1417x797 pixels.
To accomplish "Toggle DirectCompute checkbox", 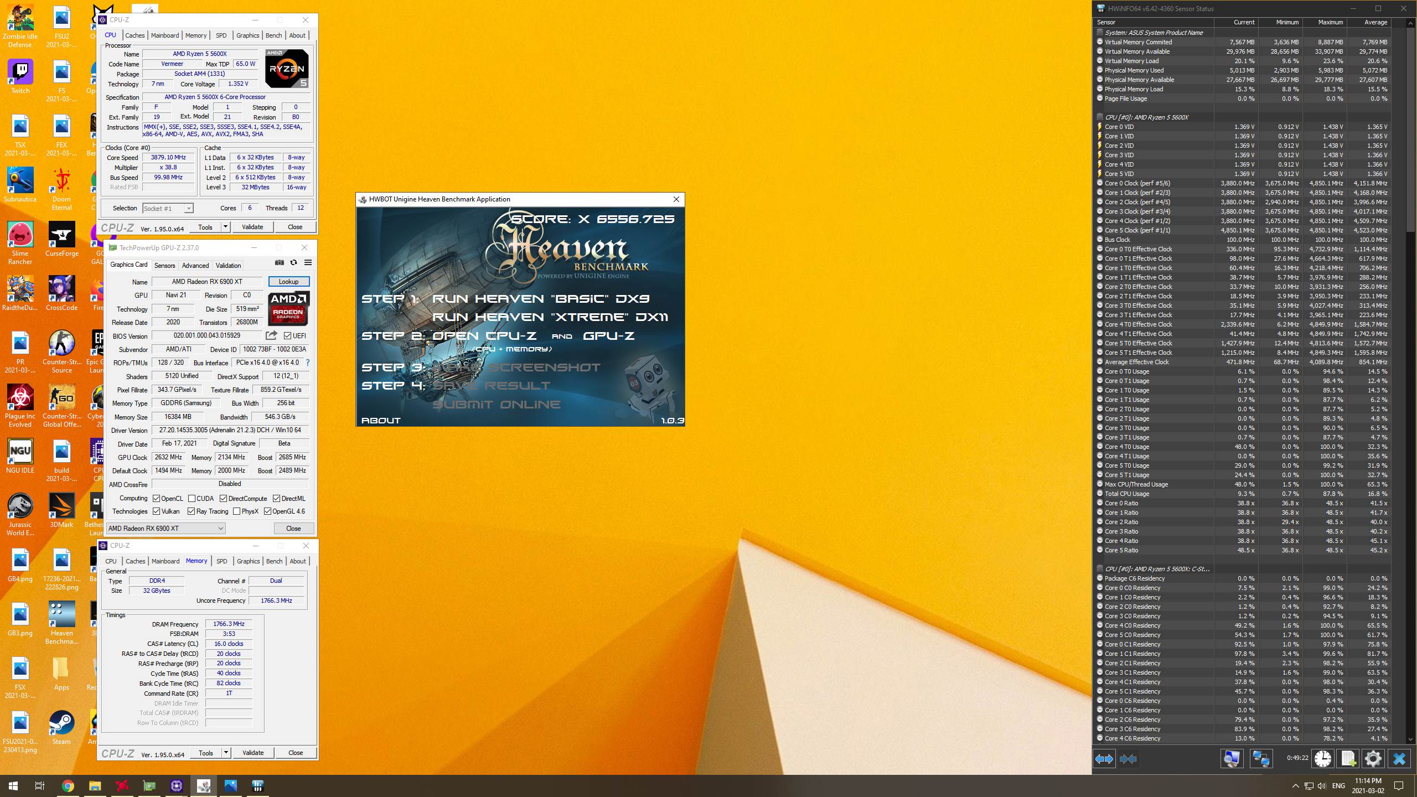I will (223, 499).
